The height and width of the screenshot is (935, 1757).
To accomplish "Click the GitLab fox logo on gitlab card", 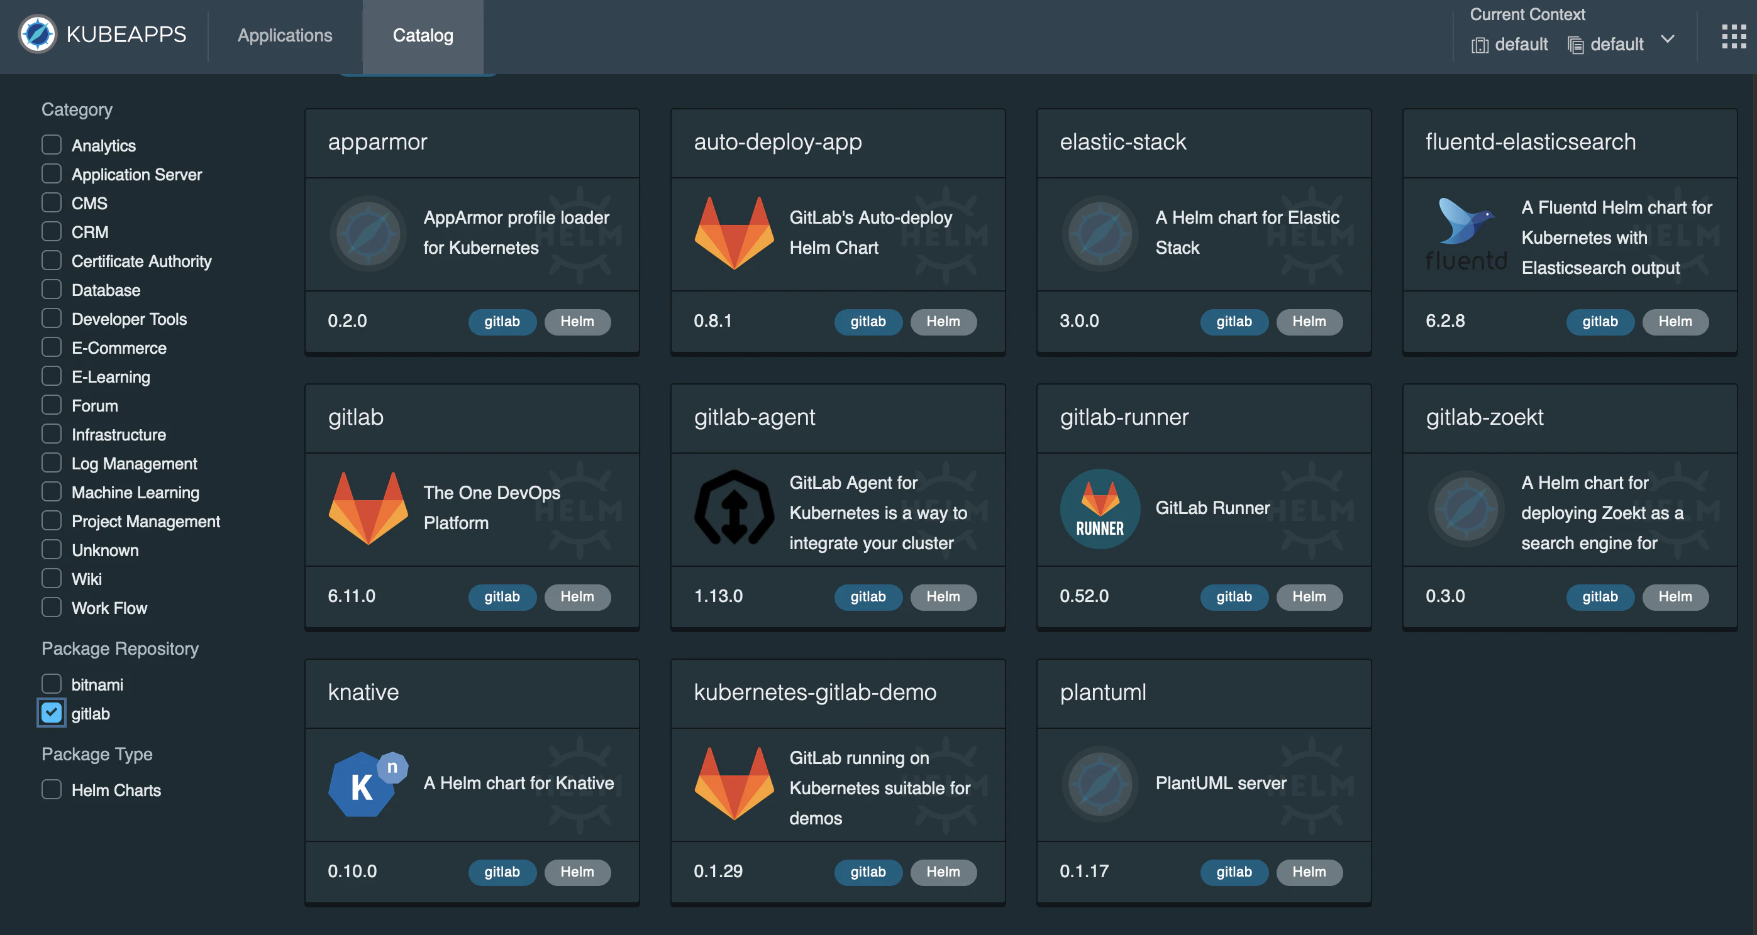I will point(369,508).
